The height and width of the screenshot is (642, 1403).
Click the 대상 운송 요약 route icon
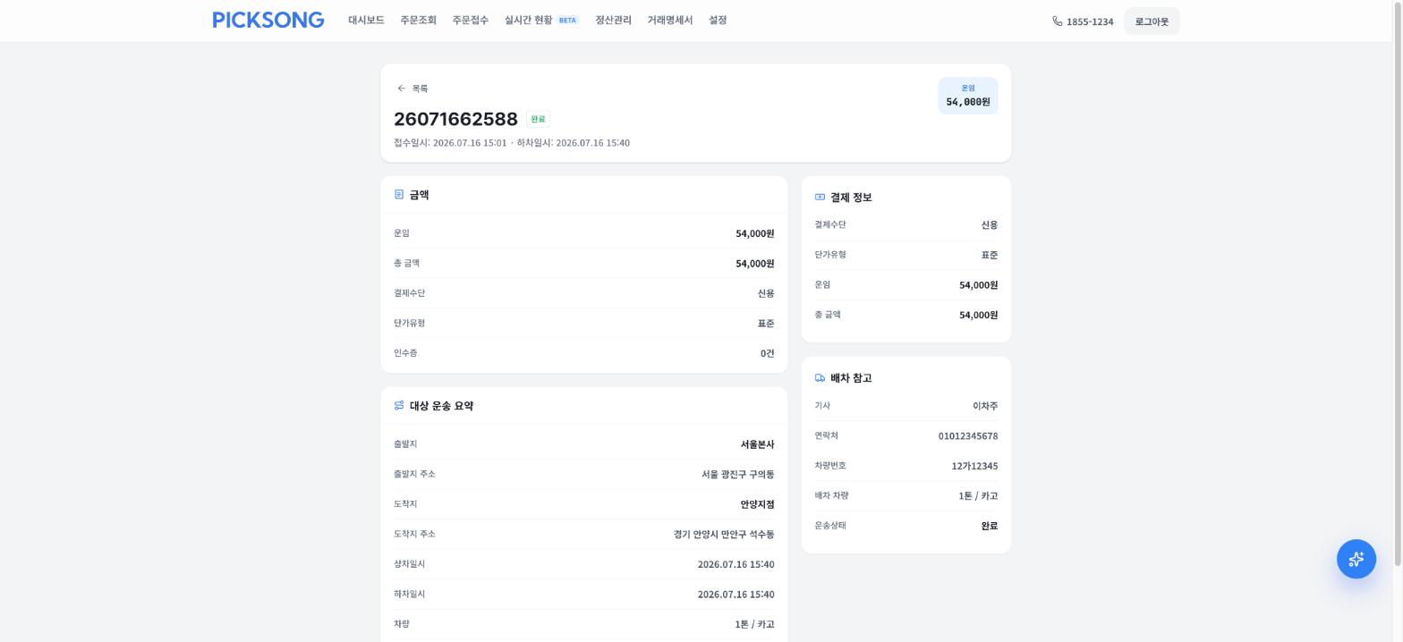click(x=399, y=405)
